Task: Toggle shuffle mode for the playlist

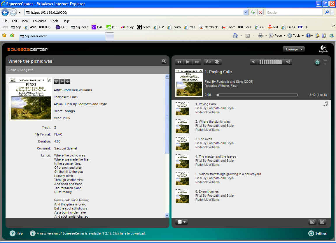Action: pyautogui.click(x=217, y=62)
